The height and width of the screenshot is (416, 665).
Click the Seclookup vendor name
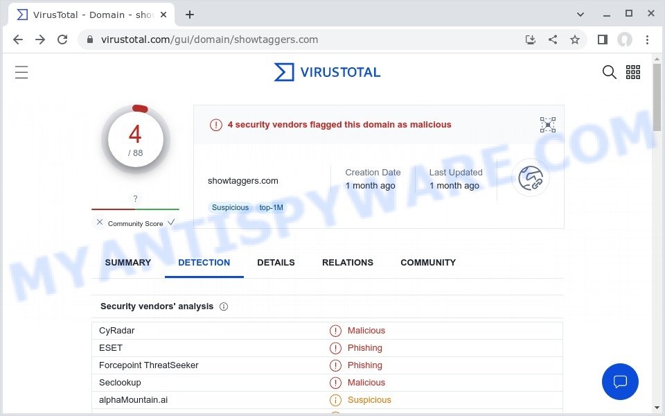click(120, 383)
